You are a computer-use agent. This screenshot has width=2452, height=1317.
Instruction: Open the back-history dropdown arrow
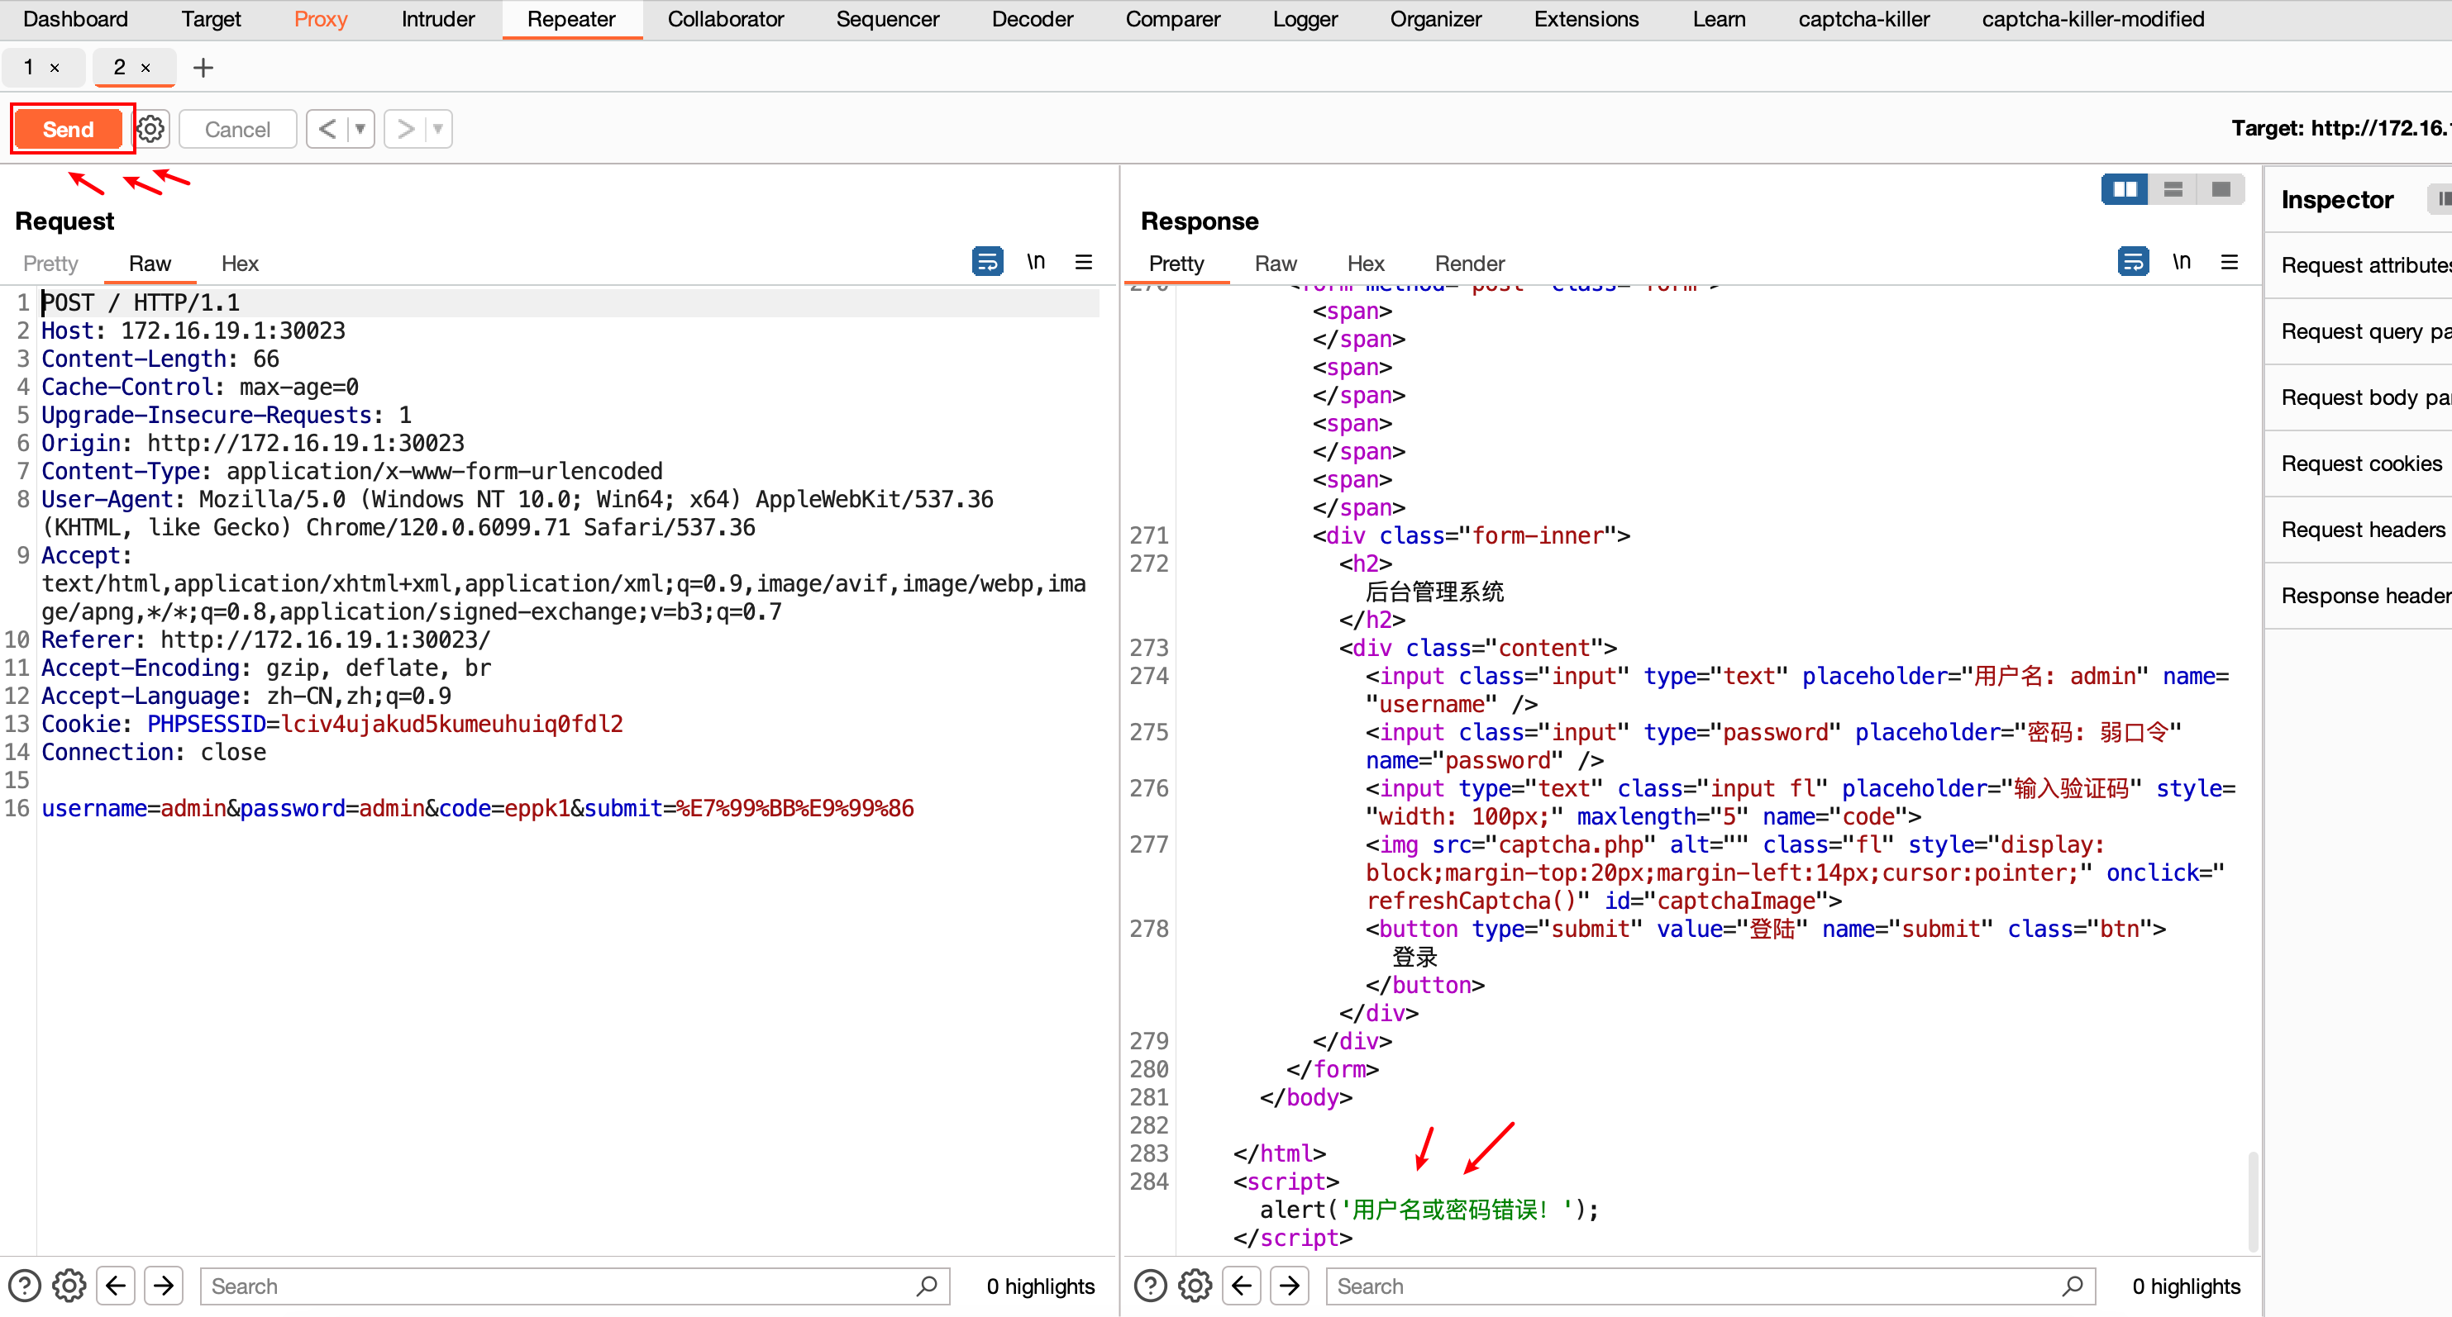pyautogui.click(x=360, y=128)
